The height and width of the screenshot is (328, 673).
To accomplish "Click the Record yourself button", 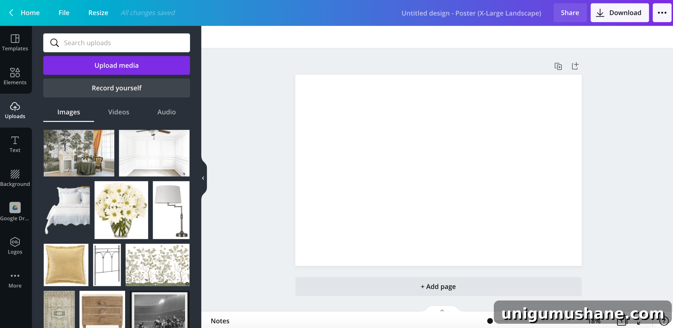I will [116, 88].
